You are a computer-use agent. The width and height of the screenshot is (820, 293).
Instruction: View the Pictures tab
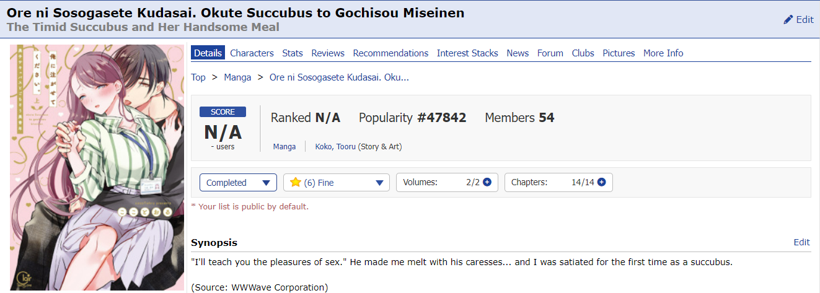click(619, 53)
